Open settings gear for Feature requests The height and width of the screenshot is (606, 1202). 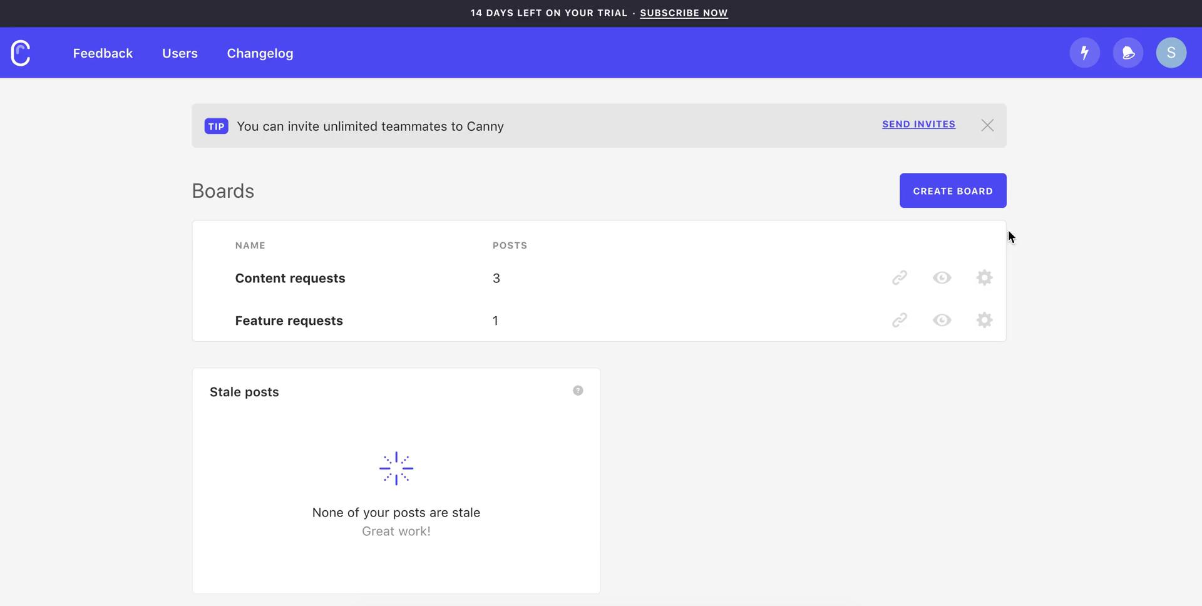click(984, 321)
